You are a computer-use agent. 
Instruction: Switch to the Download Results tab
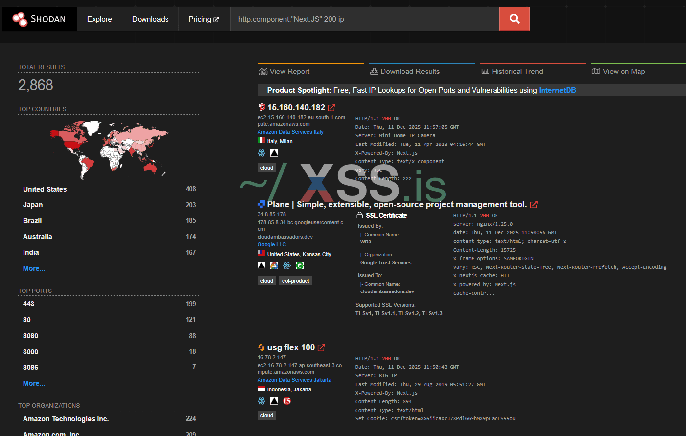(422, 71)
